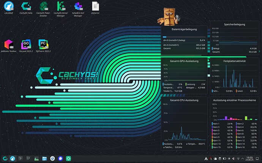The image size is (262, 163).
Task: Launch GoLand 2025.2 desktop icon
Action: pos(26,46)
